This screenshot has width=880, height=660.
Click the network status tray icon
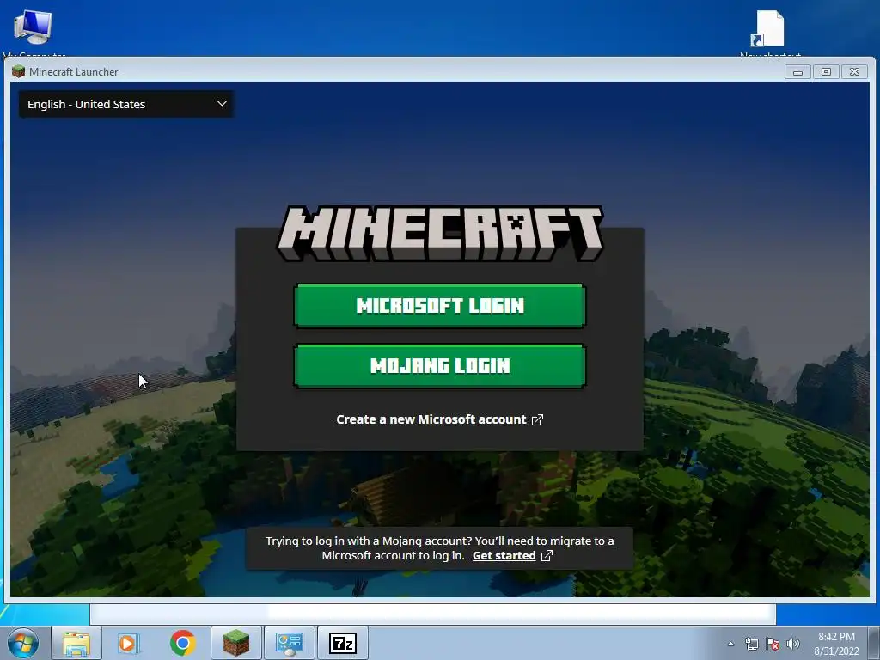751,644
